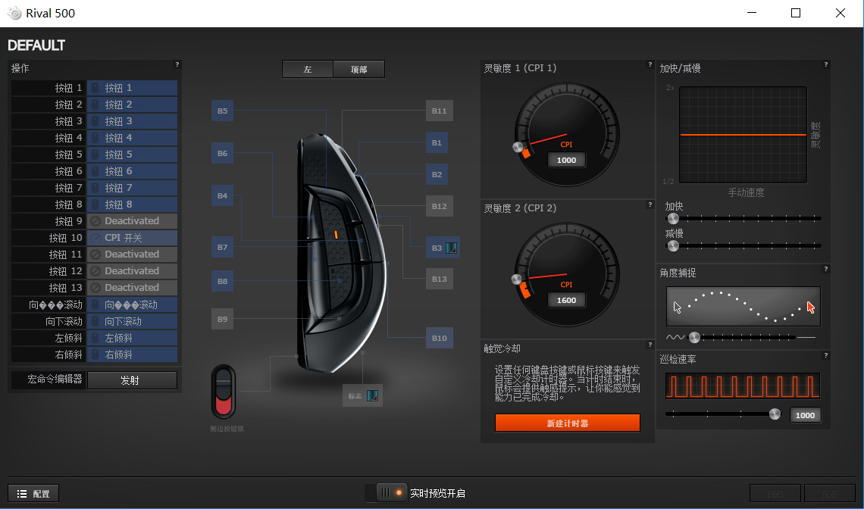Select the B4 mouse button label
The width and height of the screenshot is (864, 509).
coord(222,195)
